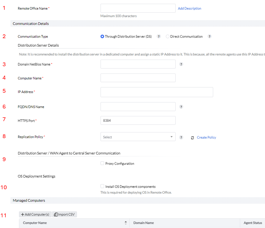265x228 pixels.
Task: Select the HTTPS Port field showing 8384
Action: (x=138, y=120)
